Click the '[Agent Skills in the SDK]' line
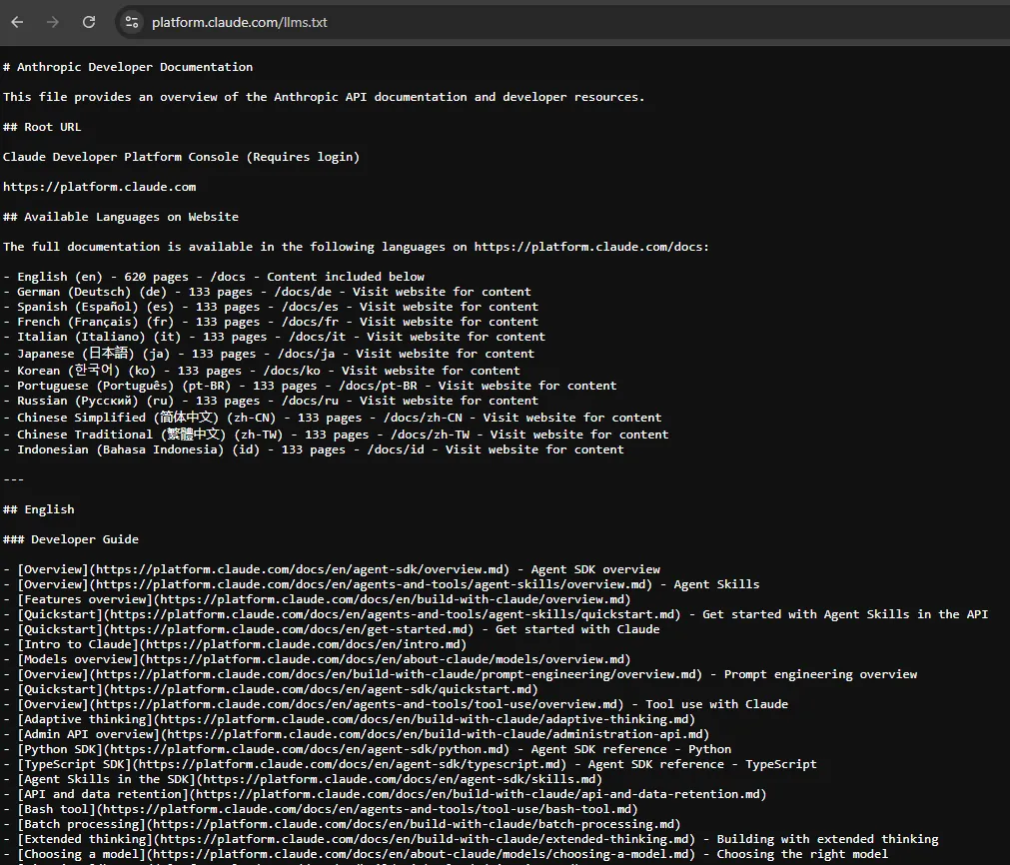Screen dimensions: 1010x865 pyautogui.click(x=303, y=779)
